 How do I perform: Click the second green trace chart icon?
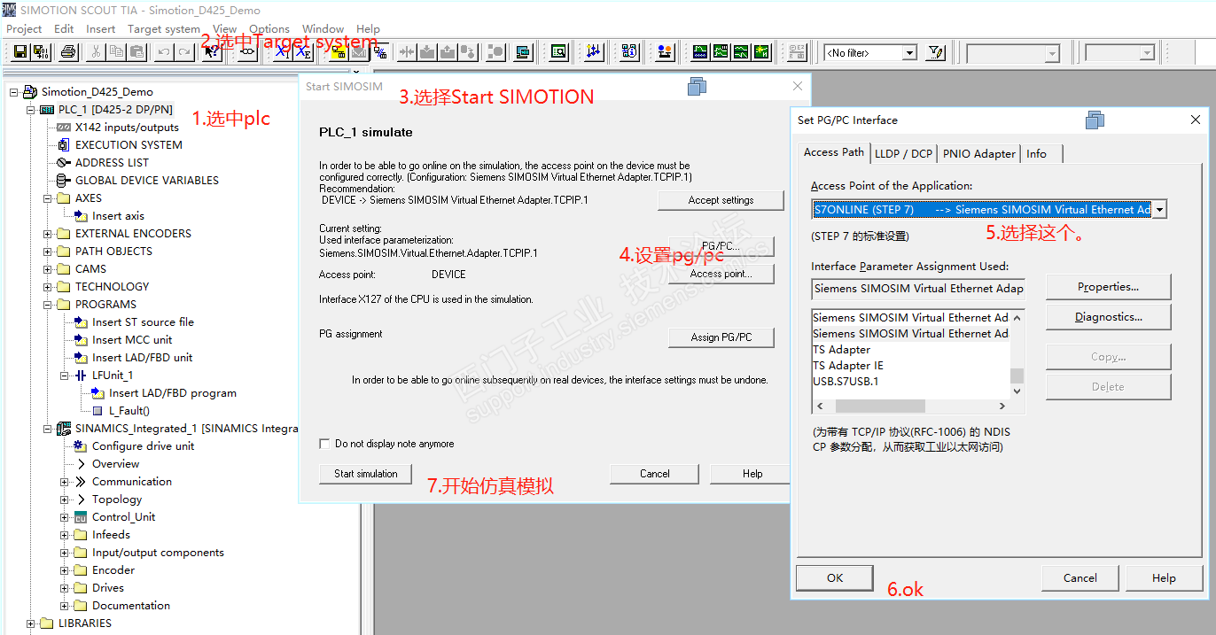click(x=721, y=52)
